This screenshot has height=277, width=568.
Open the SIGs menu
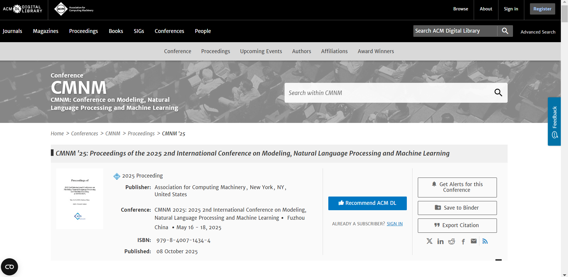coord(139,31)
